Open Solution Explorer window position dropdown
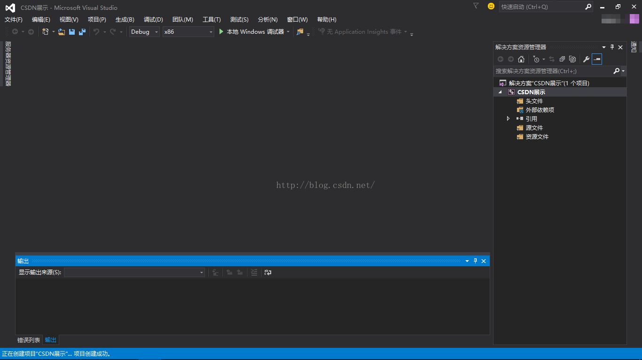This screenshot has width=642, height=360. (x=604, y=47)
